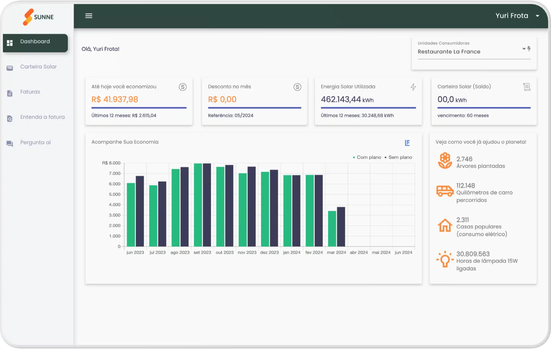Select Entenda a fatura
Viewport: 551px width, 349px height.
43,117
